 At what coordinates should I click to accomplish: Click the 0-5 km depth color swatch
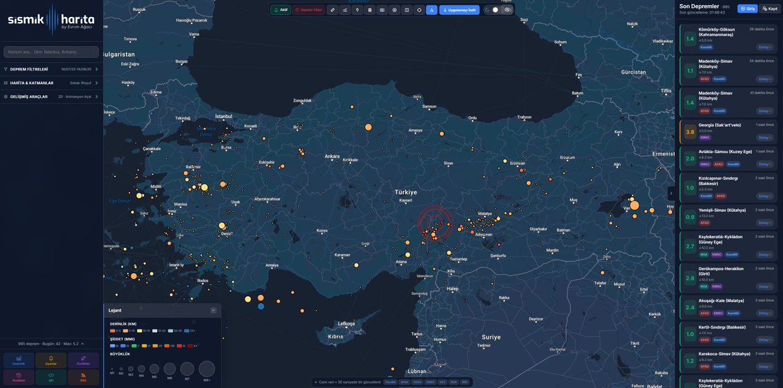113,331
